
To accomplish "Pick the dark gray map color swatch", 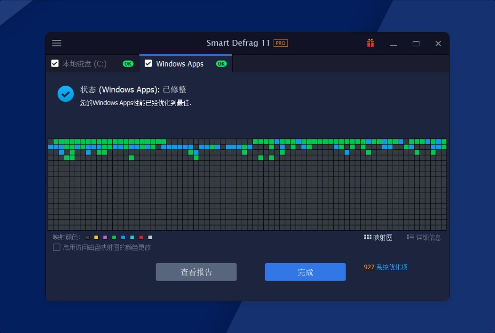I will (88, 237).
